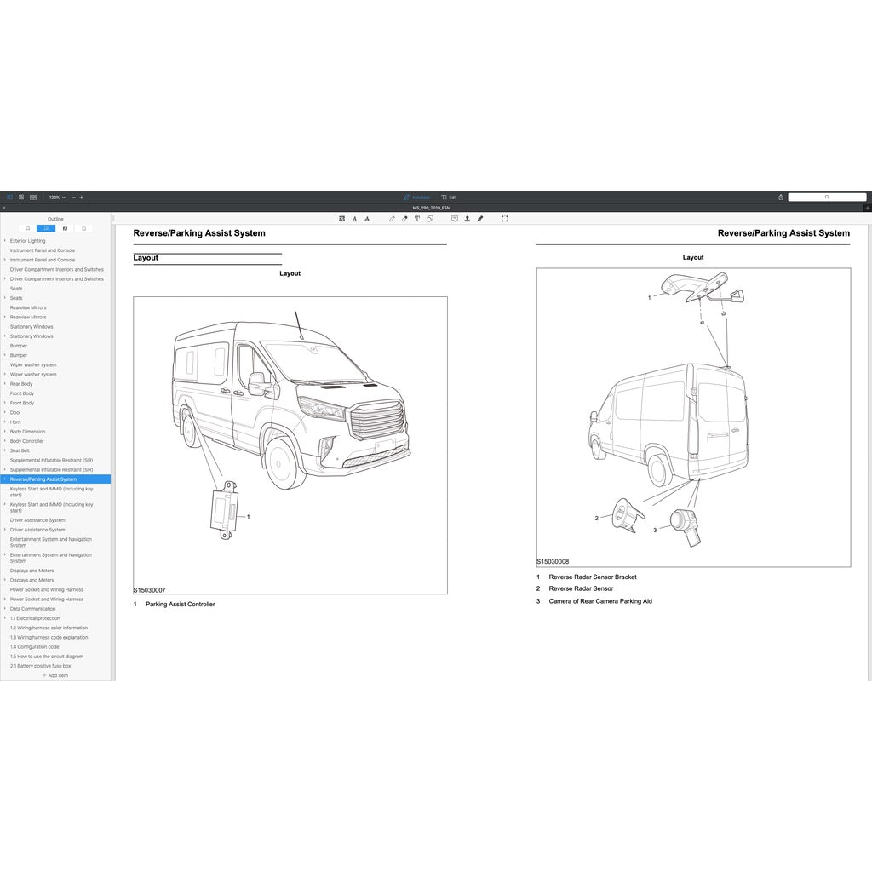Open the Stamp tool
Screen dimensions: 872x872
(467, 219)
